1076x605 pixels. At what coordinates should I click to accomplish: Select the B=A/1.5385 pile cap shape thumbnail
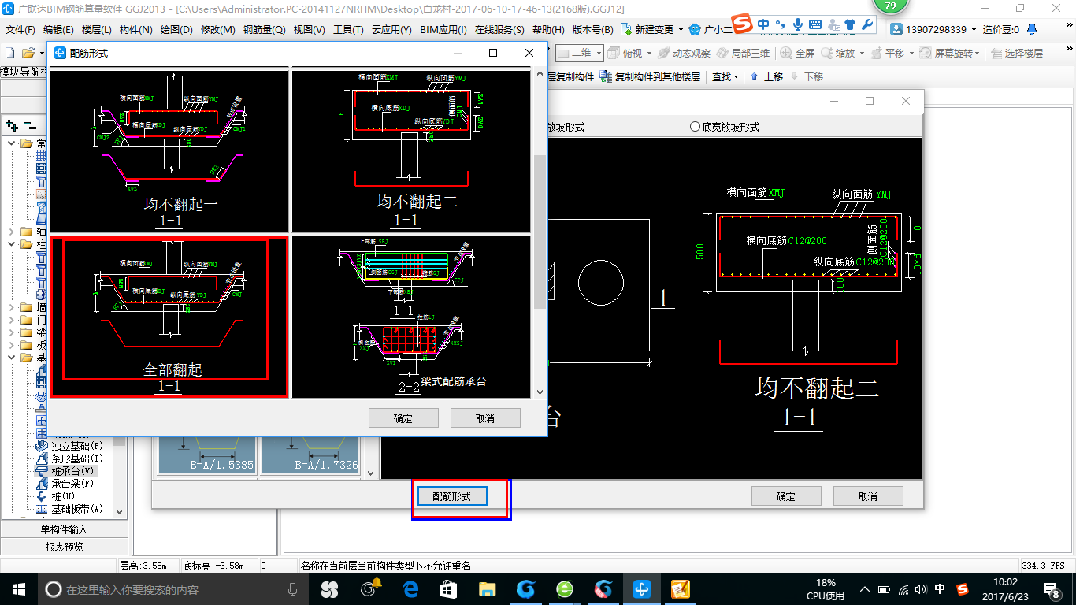coord(207,455)
